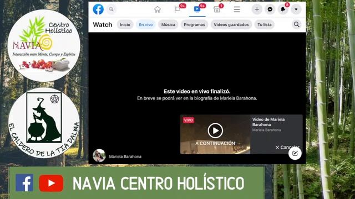Click the YouTube icon in green banner

[x=51, y=183]
